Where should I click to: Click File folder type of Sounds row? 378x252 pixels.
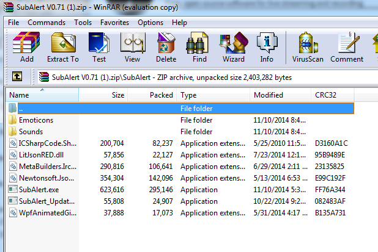(x=196, y=132)
